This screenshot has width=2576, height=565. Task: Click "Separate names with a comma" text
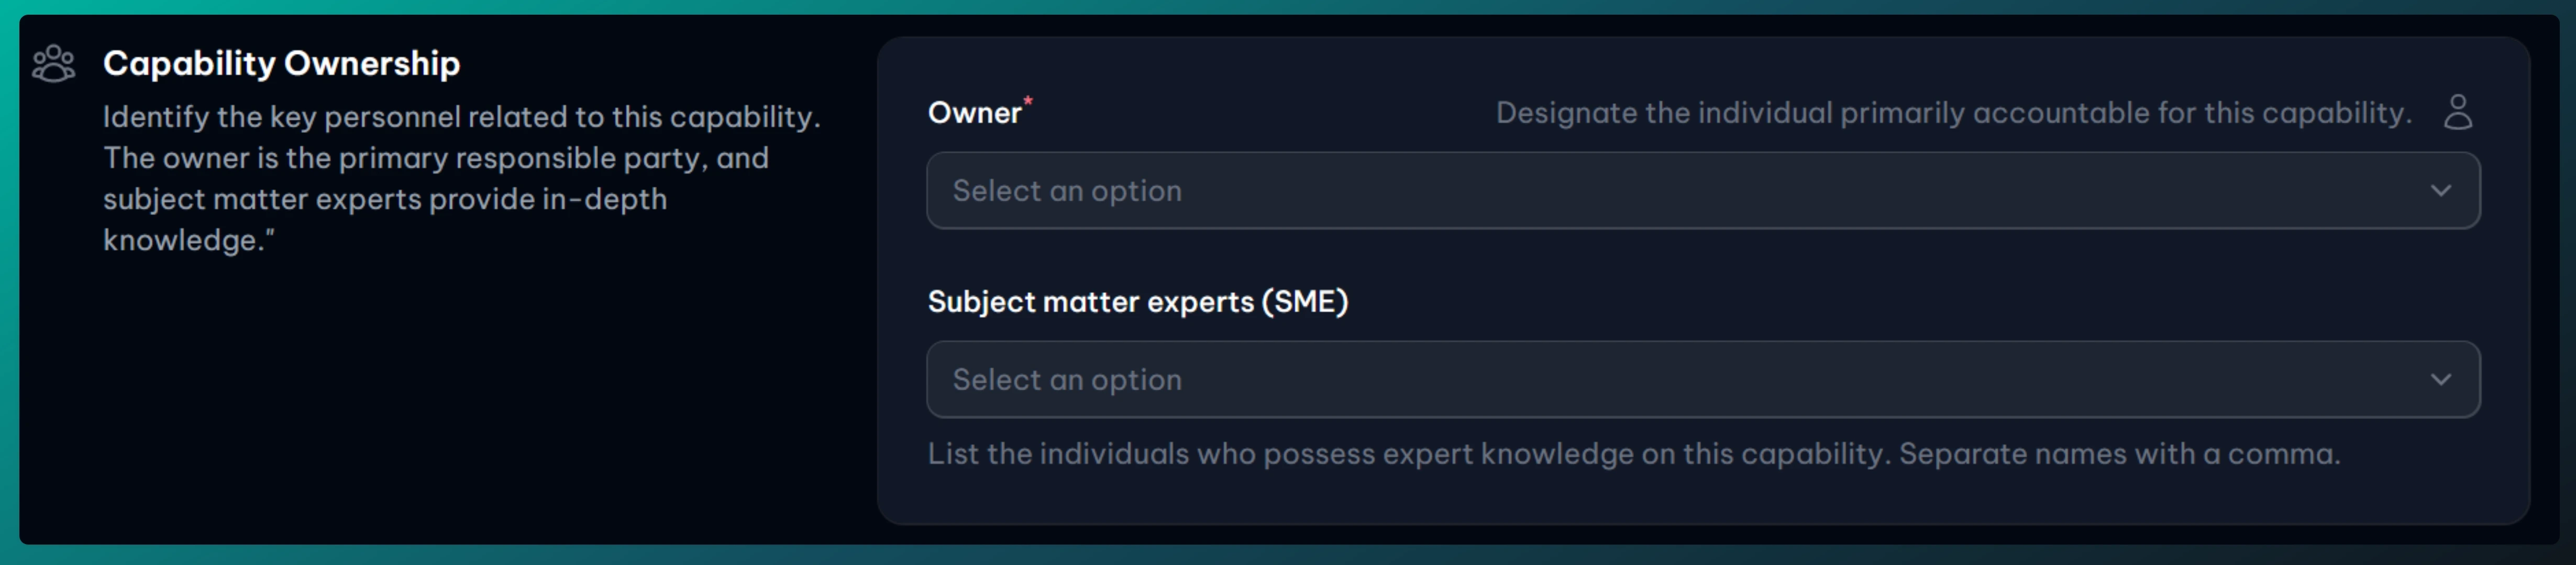click(2119, 454)
